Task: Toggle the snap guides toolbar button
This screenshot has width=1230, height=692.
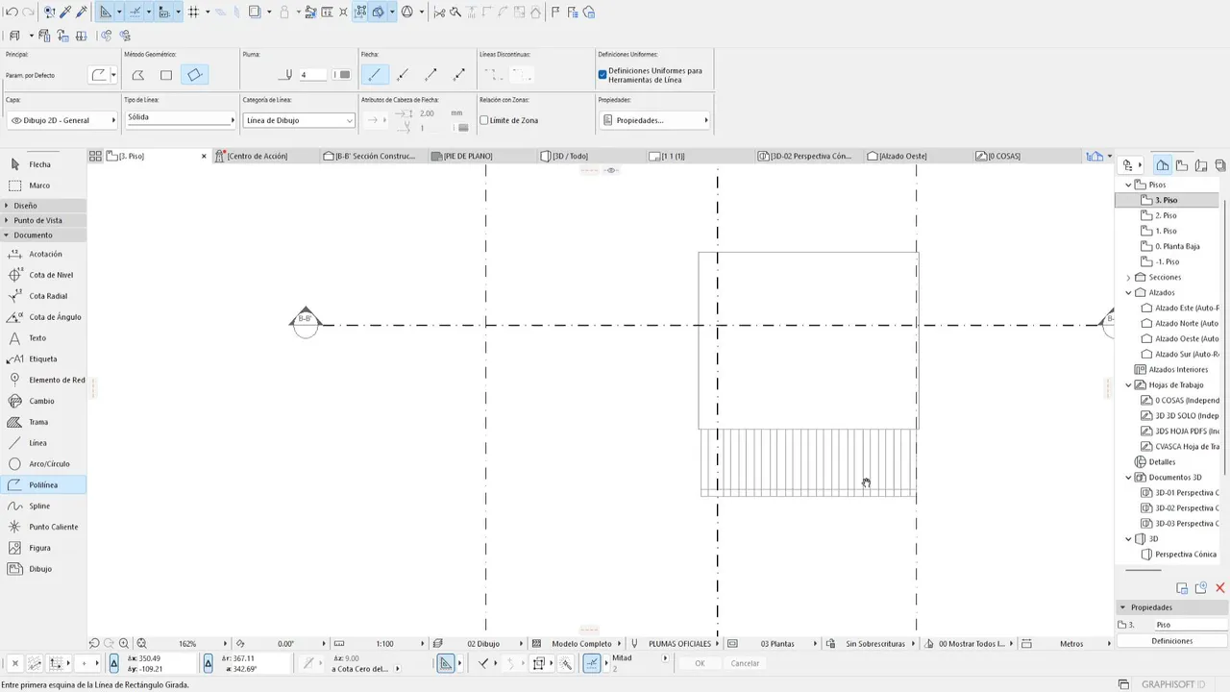Action: 135,12
